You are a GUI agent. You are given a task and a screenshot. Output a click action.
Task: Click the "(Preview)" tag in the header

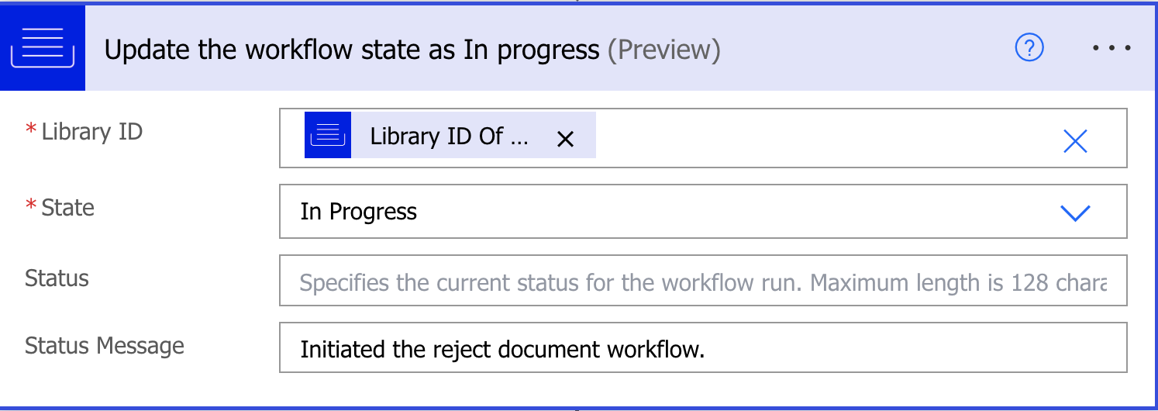[x=663, y=50]
